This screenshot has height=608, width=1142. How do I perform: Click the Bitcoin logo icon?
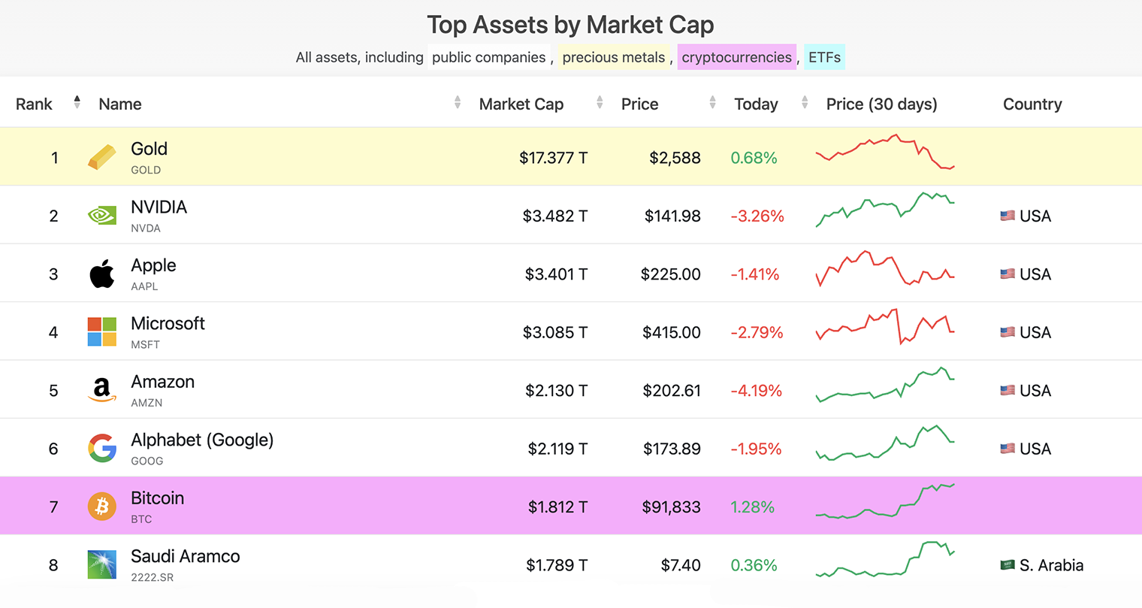click(102, 507)
